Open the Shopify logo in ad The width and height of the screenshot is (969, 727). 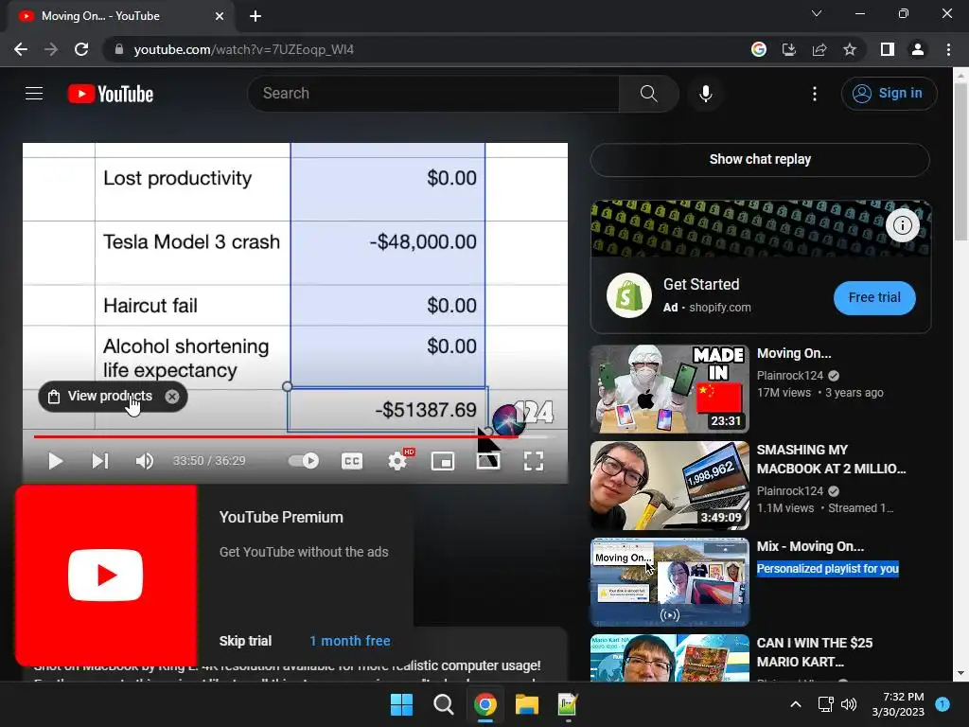[x=629, y=295]
